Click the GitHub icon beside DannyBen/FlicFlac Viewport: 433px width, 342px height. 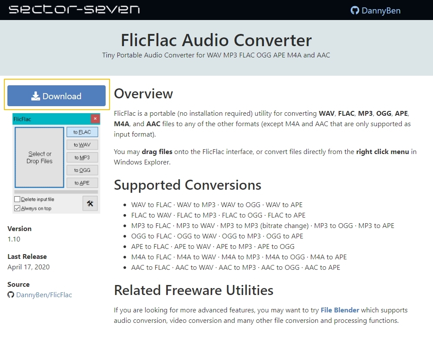11,295
